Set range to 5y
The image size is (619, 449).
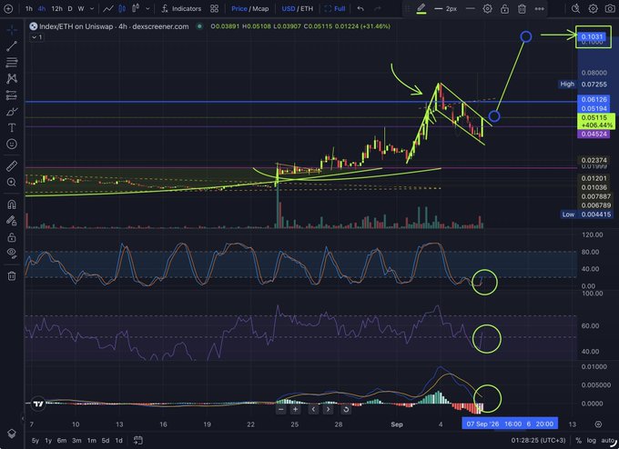tap(36, 440)
